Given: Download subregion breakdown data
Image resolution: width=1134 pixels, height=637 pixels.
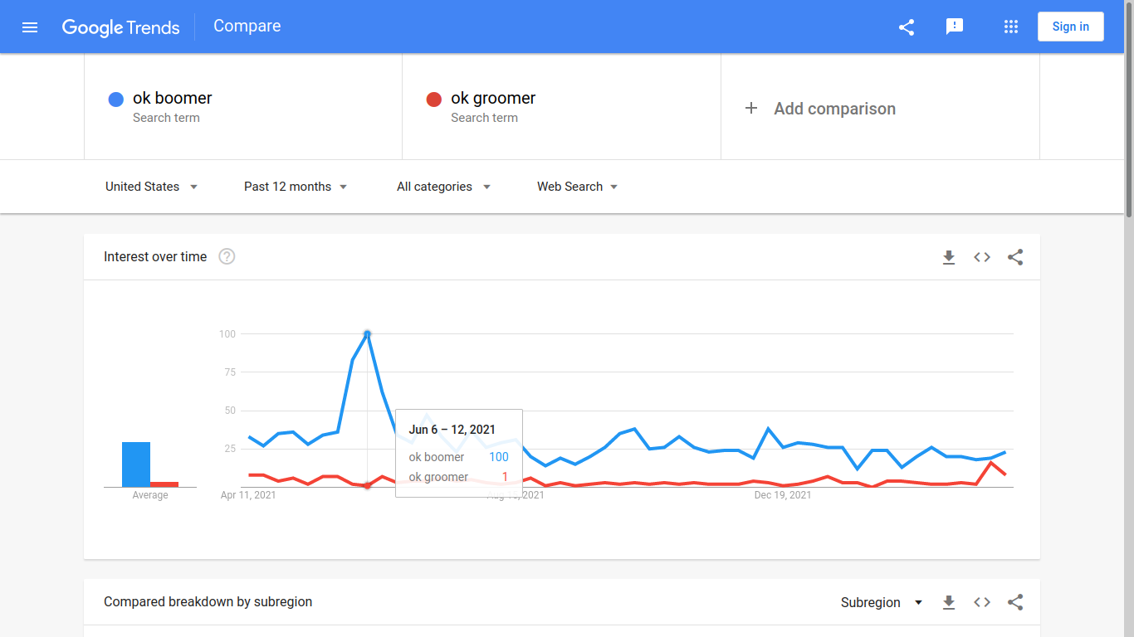Looking at the screenshot, I should [x=949, y=602].
